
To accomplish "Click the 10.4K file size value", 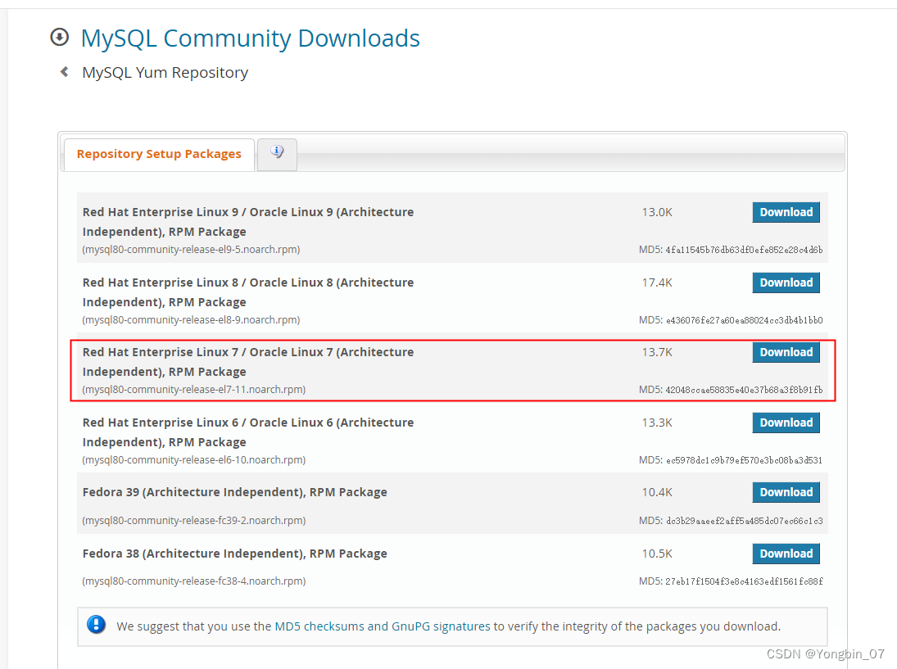I will tap(657, 492).
